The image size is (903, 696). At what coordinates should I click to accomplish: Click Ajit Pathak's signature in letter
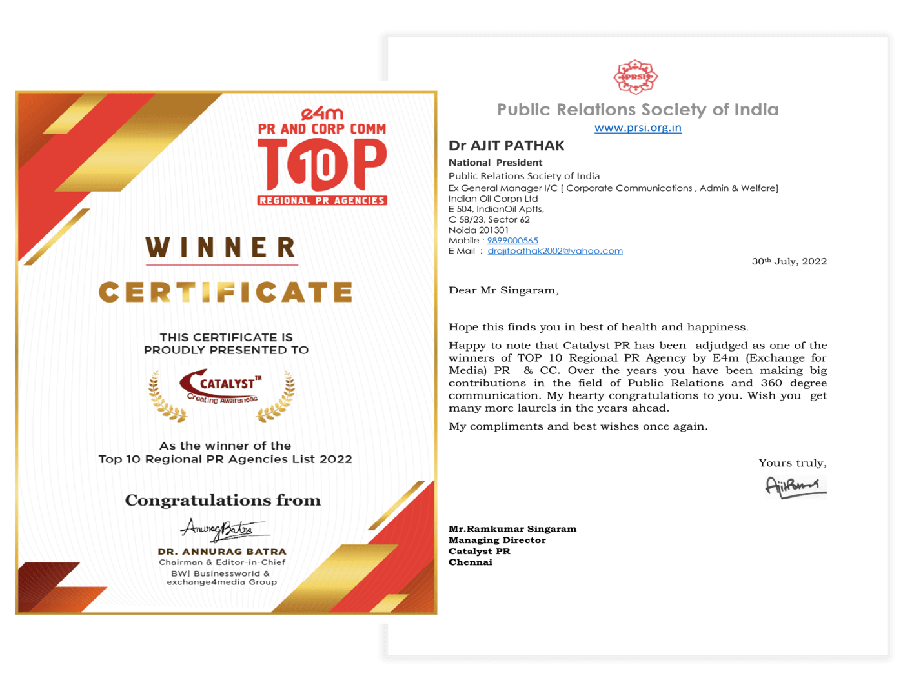[795, 486]
